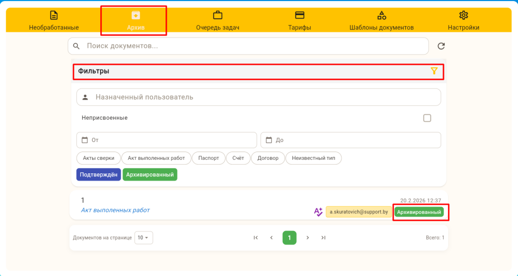
Task: Switch to Необработанные tab
Action: (54, 21)
